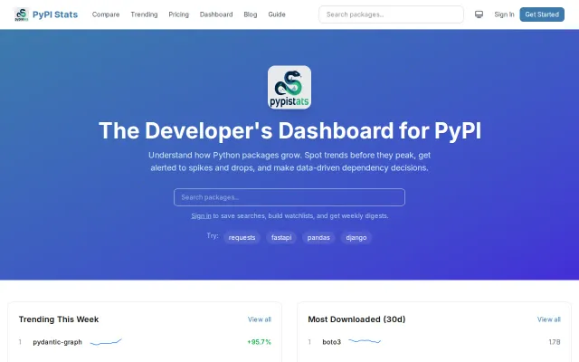
Task: Open the boto3 package row
Action: click(434, 342)
